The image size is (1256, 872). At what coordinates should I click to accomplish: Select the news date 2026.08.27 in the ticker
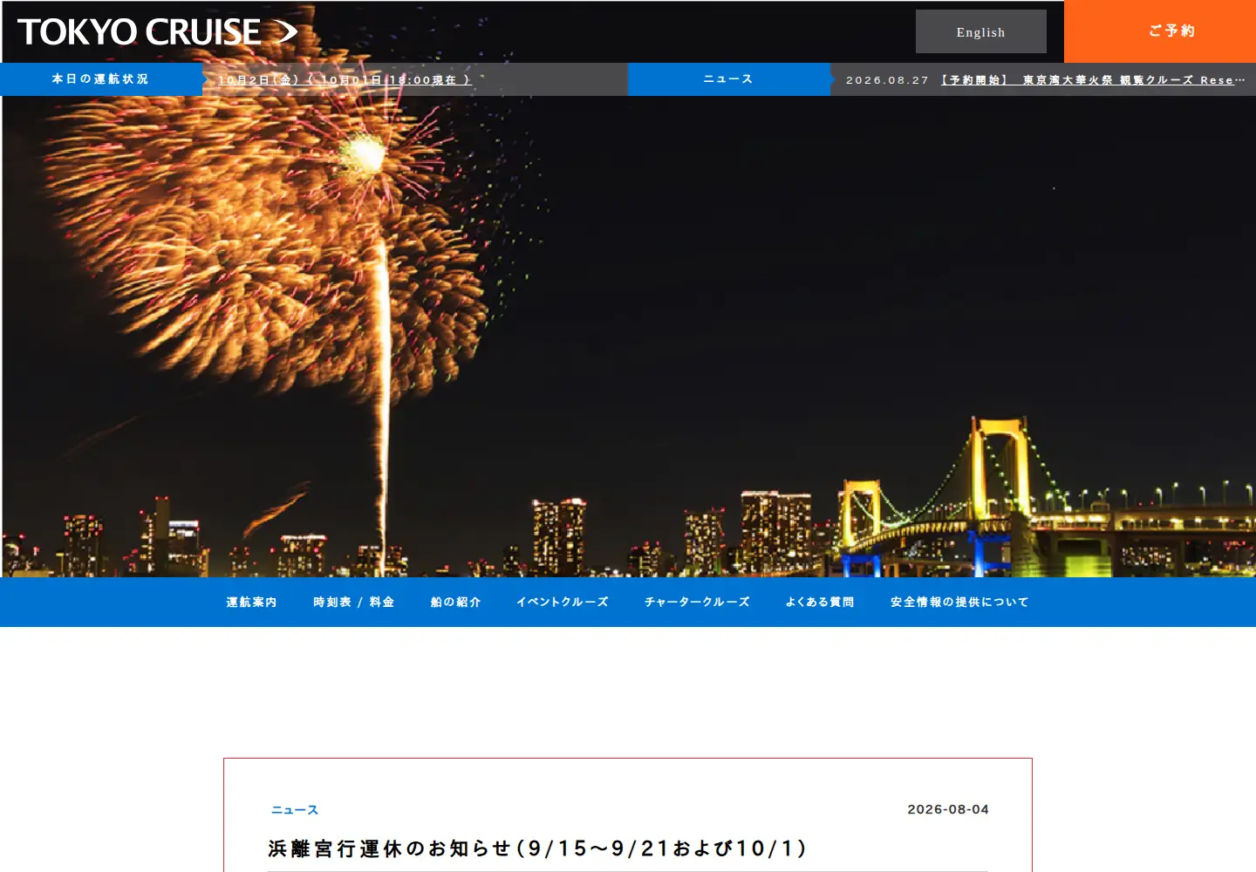click(x=887, y=80)
